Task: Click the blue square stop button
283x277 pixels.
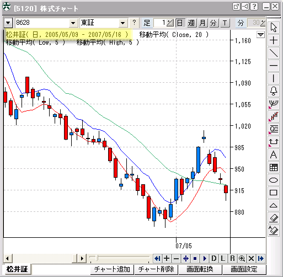Action: tap(195, 259)
